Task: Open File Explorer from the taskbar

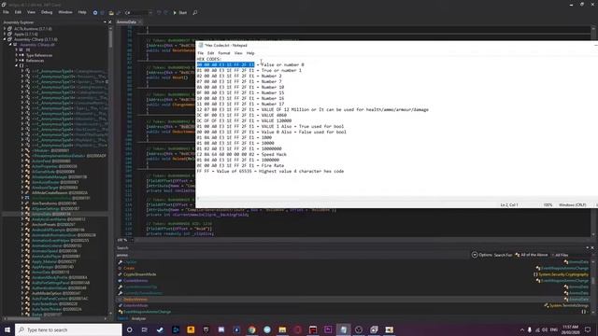Action: tap(282, 329)
